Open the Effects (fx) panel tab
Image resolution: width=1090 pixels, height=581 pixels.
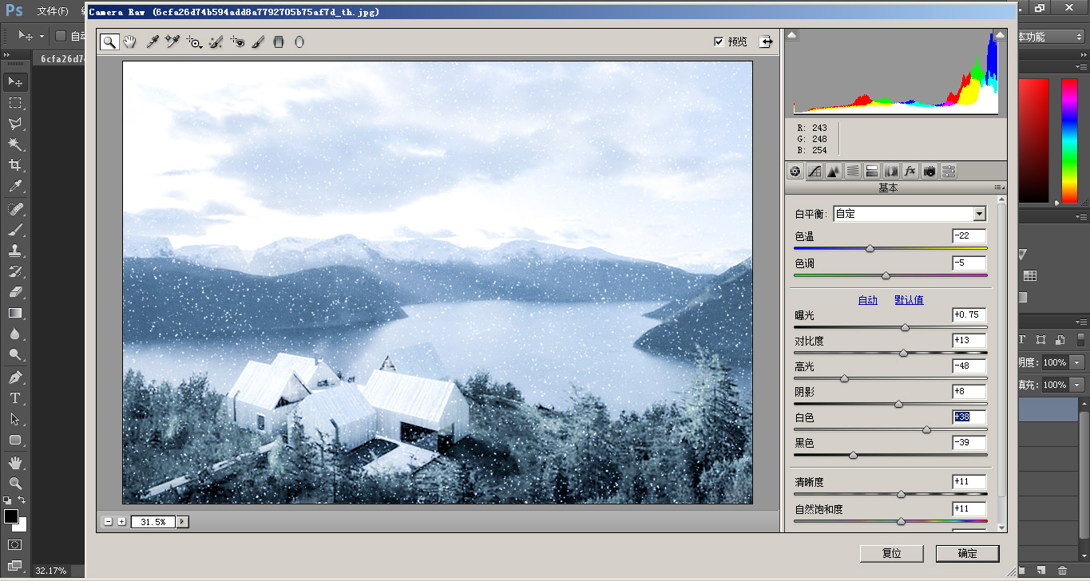(x=910, y=171)
